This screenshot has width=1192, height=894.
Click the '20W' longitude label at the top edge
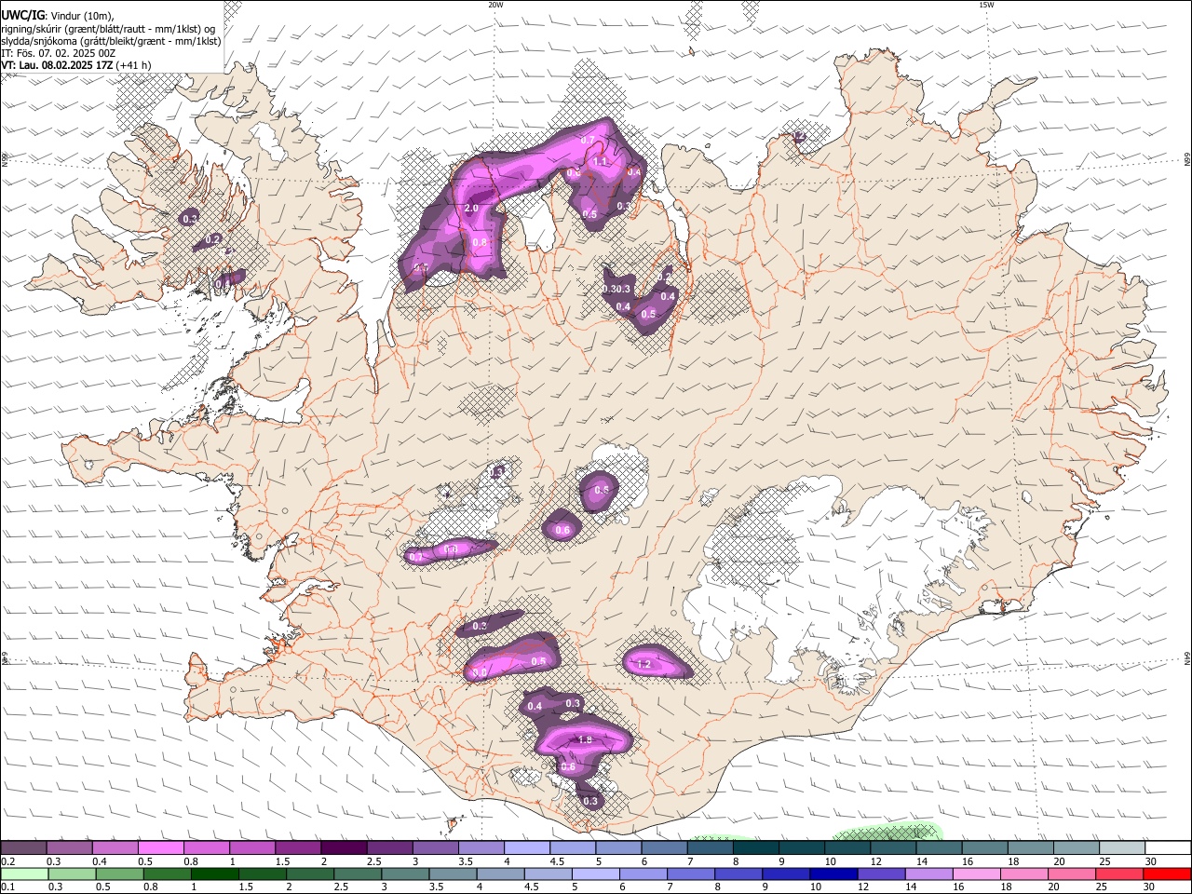point(494,5)
